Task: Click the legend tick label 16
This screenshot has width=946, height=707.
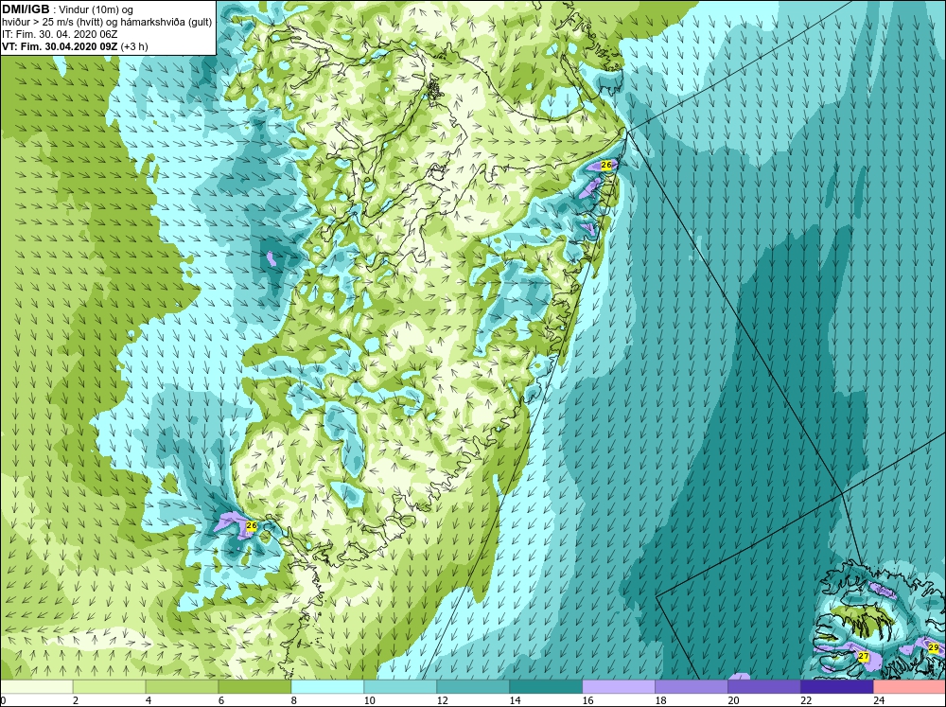Action: [587, 700]
